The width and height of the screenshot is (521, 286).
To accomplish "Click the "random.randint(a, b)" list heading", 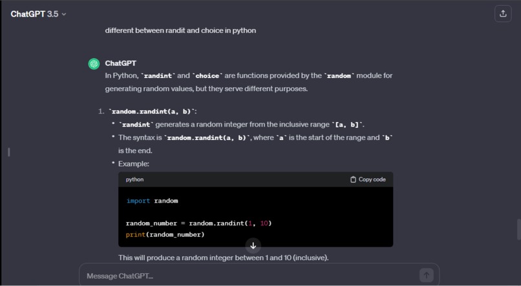I will point(153,112).
